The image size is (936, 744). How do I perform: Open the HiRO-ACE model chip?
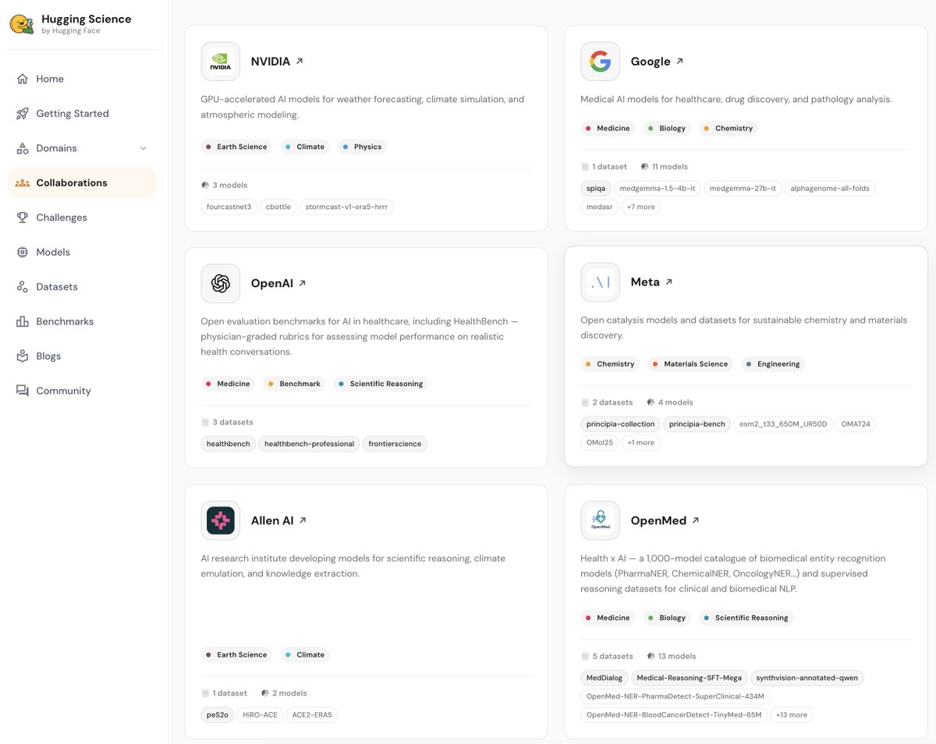pos(259,714)
